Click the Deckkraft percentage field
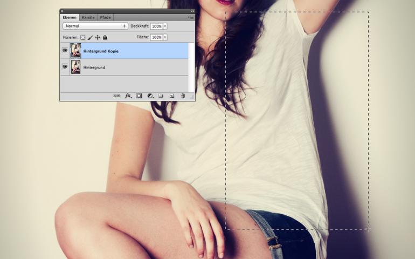Screen dimensions: 415x259 156,26
